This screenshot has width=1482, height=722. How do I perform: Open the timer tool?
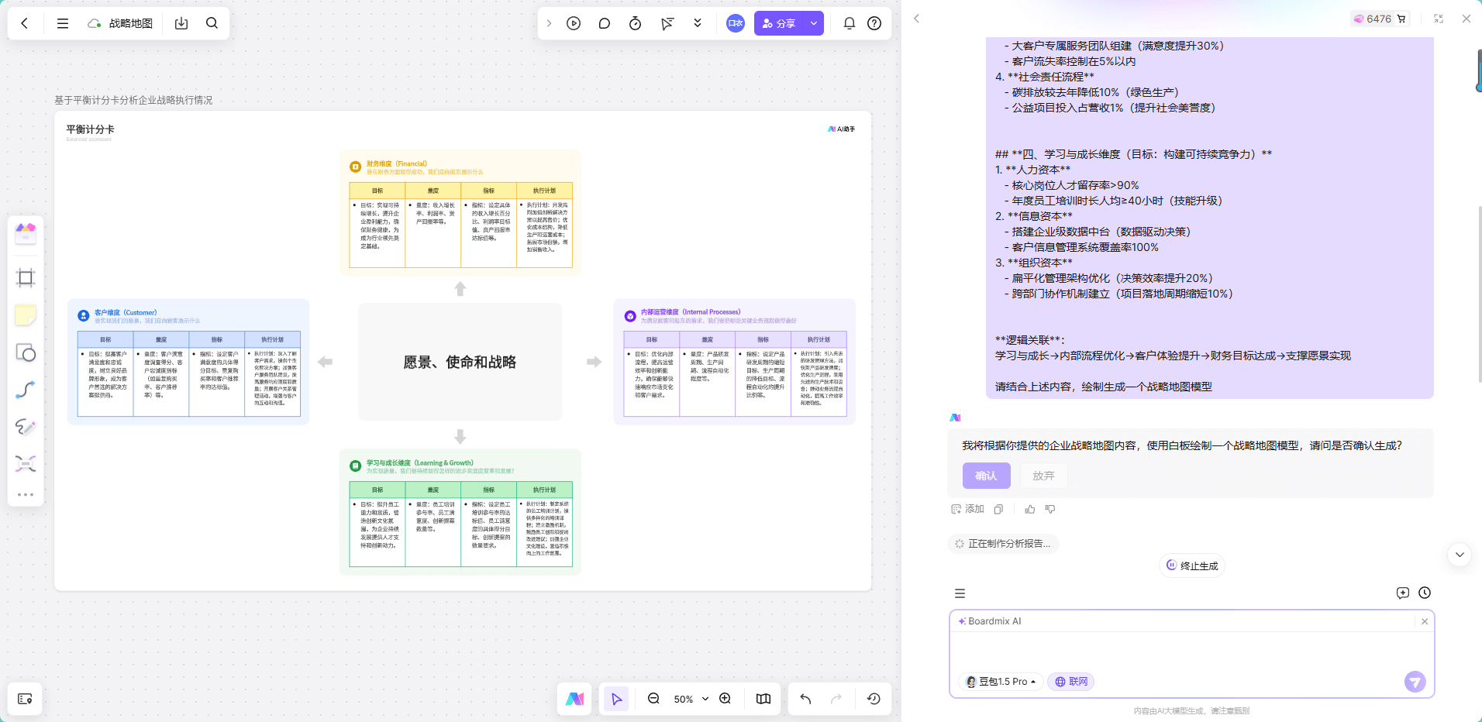click(635, 23)
